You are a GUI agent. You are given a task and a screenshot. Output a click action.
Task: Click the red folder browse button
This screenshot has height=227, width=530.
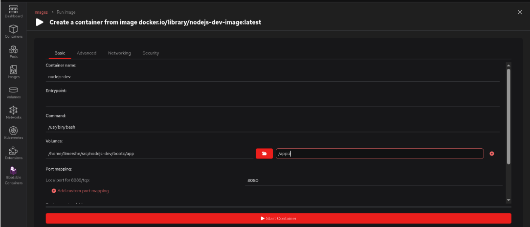pyautogui.click(x=264, y=154)
